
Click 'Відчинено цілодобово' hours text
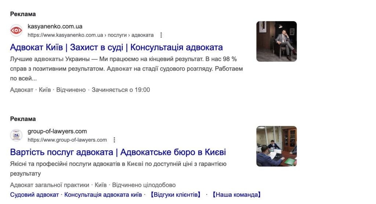click(x=144, y=185)
